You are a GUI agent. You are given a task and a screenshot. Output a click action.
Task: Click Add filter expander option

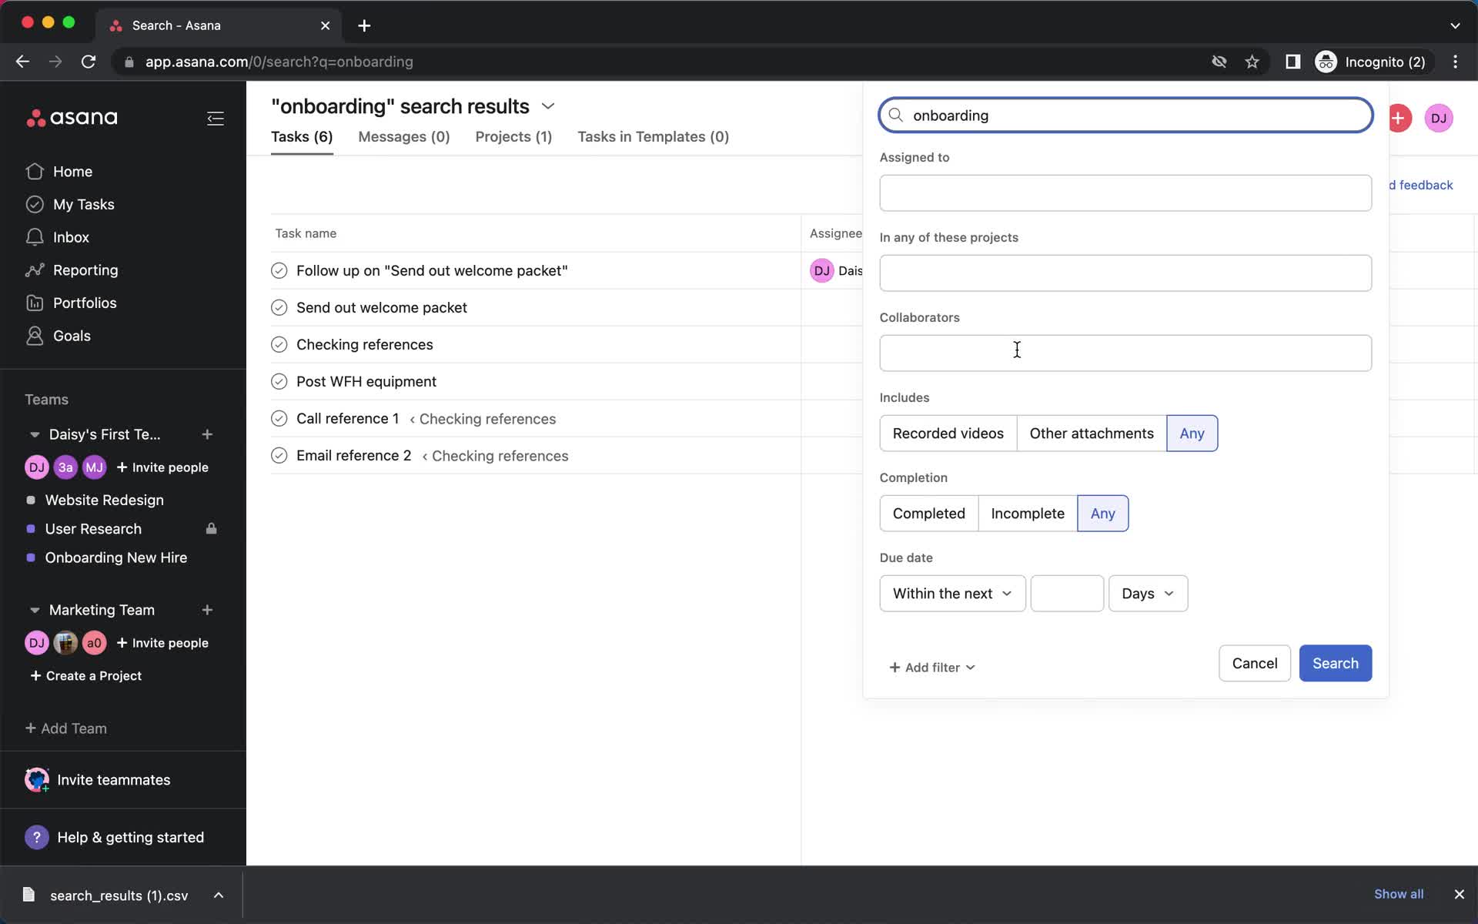point(931,668)
